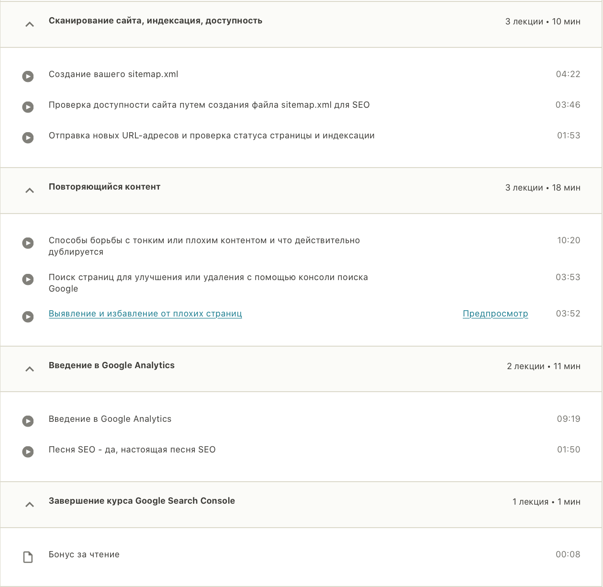Open the 'Выявление и избавление от плохих страниц' lecture link
Image resolution: width=603 pixels, height=587 pixels.
pyautogui.click(x=145, y=313)
